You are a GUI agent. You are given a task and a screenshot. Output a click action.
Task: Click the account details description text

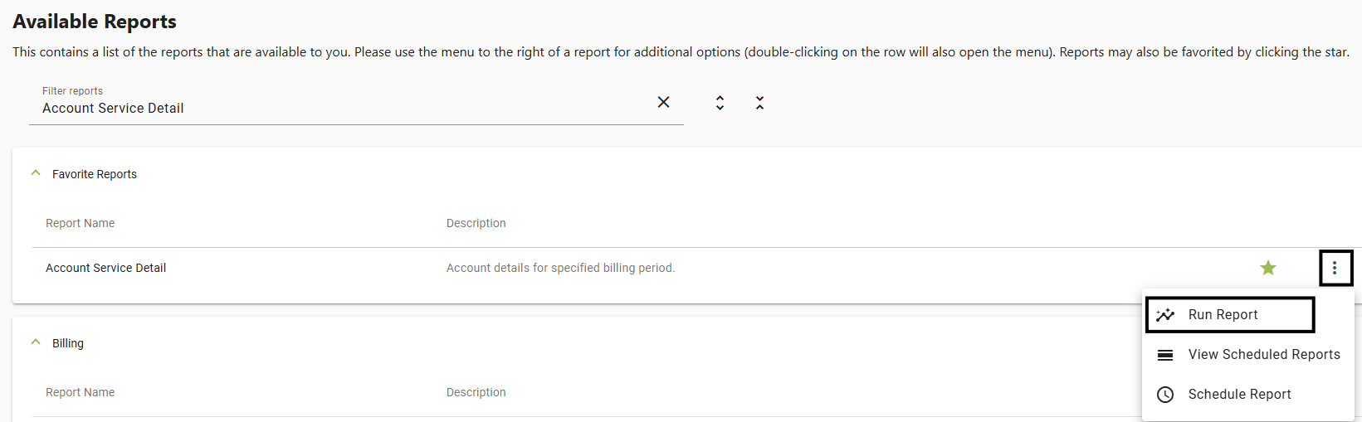(x=561, y=268)
